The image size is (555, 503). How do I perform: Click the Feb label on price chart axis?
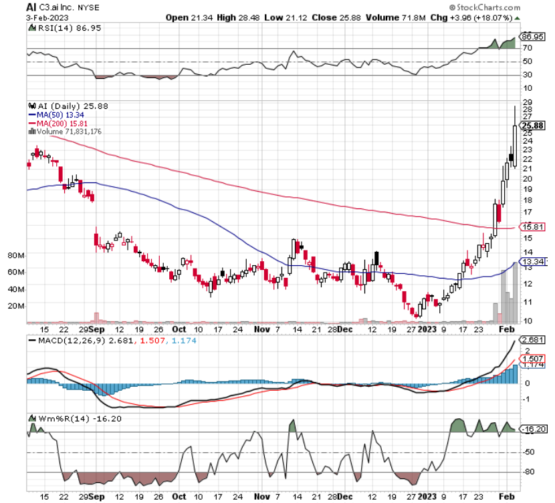click(506, 329)
